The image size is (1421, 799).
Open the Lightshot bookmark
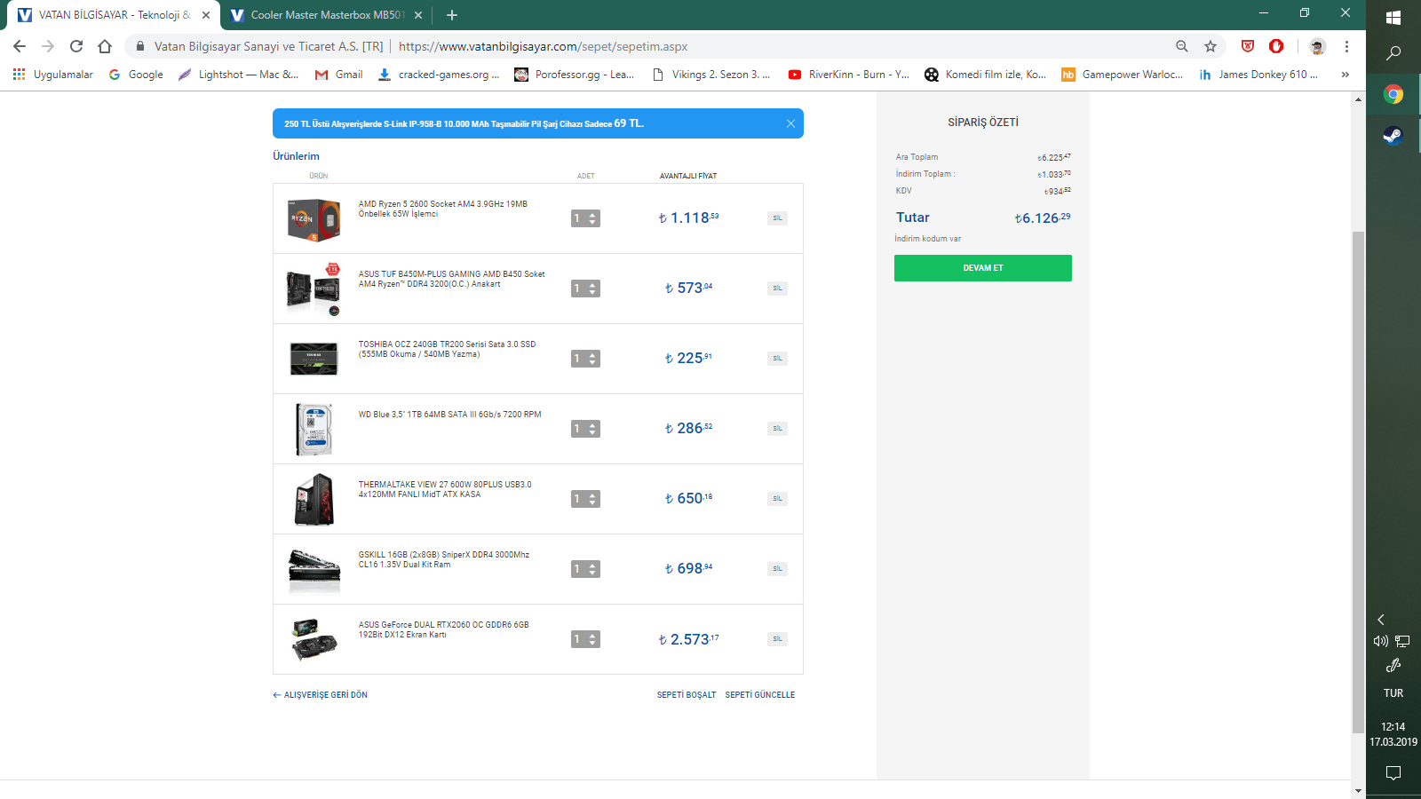tap(238, 75)
